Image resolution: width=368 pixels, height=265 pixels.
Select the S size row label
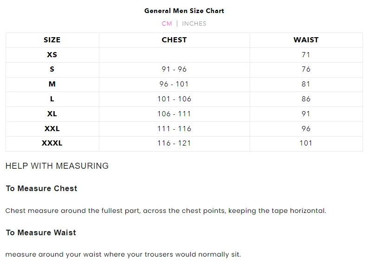(x=52, y=69)
